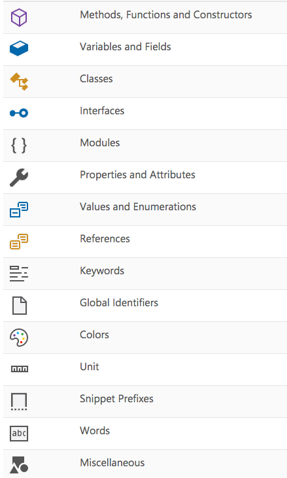Click the Methods, Functions and Constructors label

point(166,15)
